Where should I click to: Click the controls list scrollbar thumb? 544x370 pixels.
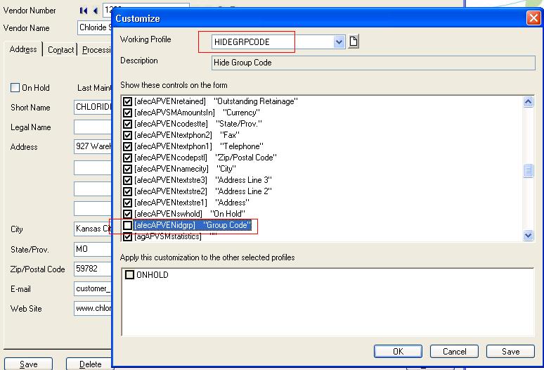(528, 170)
